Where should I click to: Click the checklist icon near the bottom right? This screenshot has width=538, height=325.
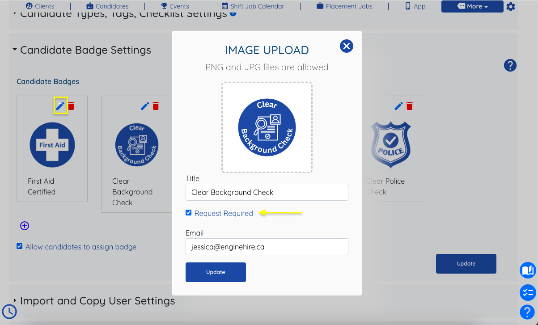[528, 293]
